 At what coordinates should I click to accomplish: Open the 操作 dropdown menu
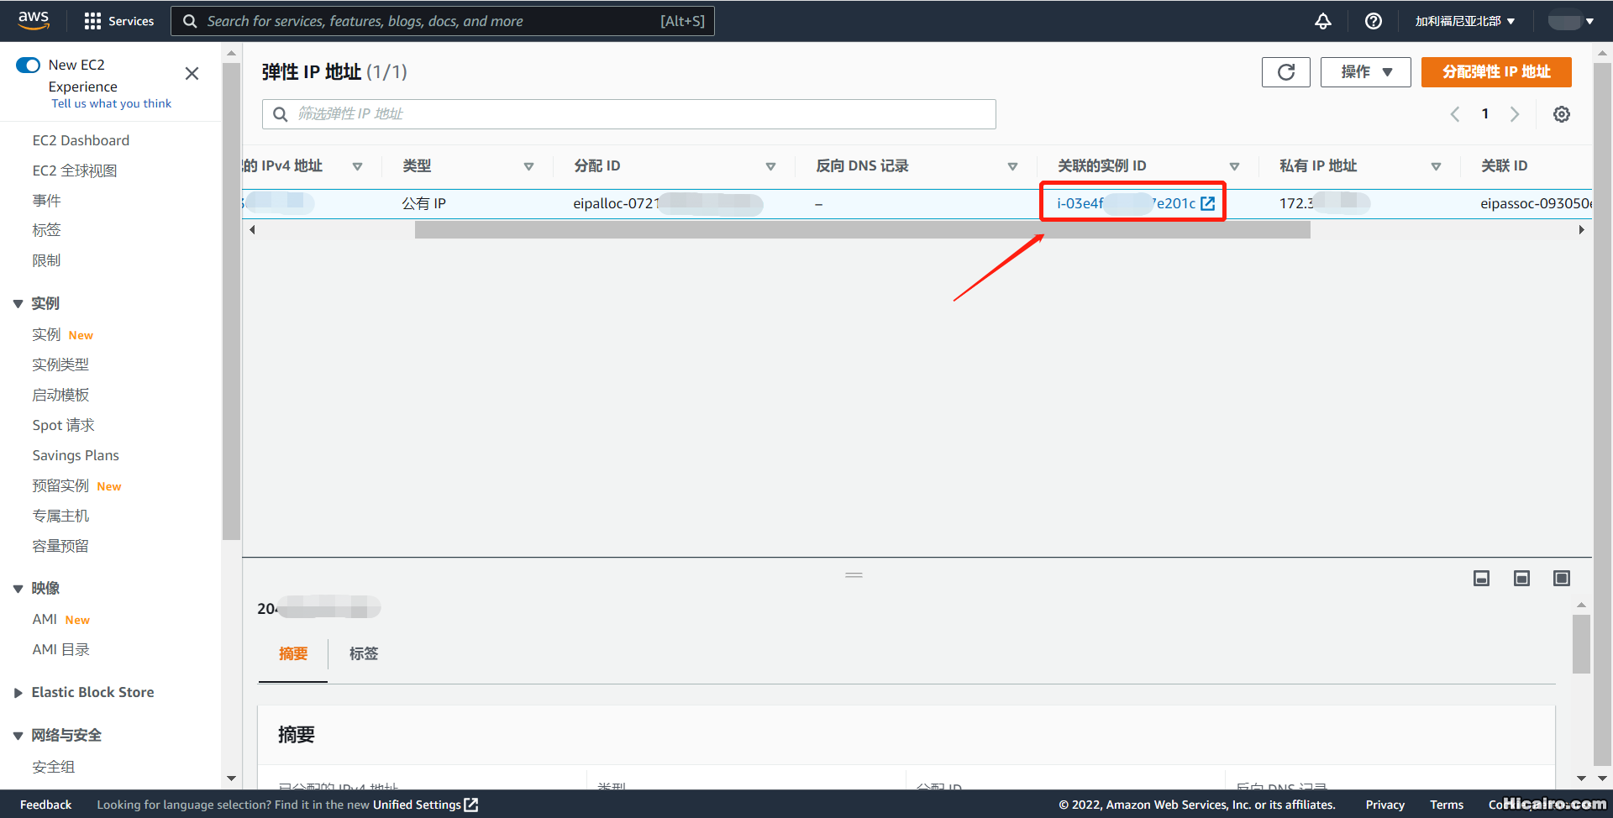coord(1364,72)
